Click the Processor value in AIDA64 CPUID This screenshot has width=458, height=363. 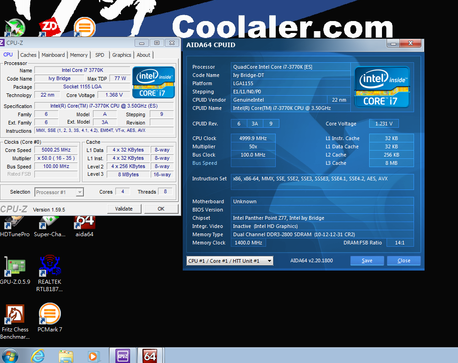[x=291, y=67]
